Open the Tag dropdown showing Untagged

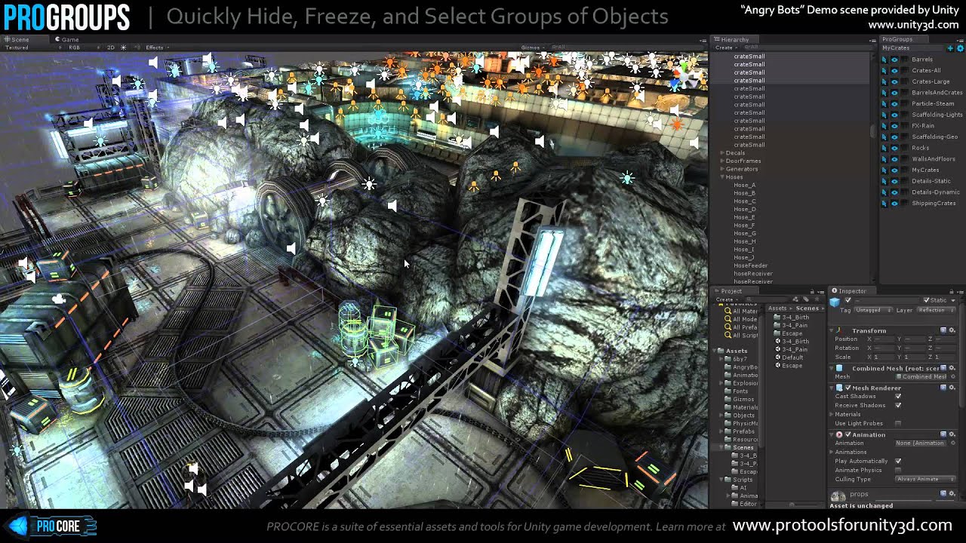coord(873,310)
